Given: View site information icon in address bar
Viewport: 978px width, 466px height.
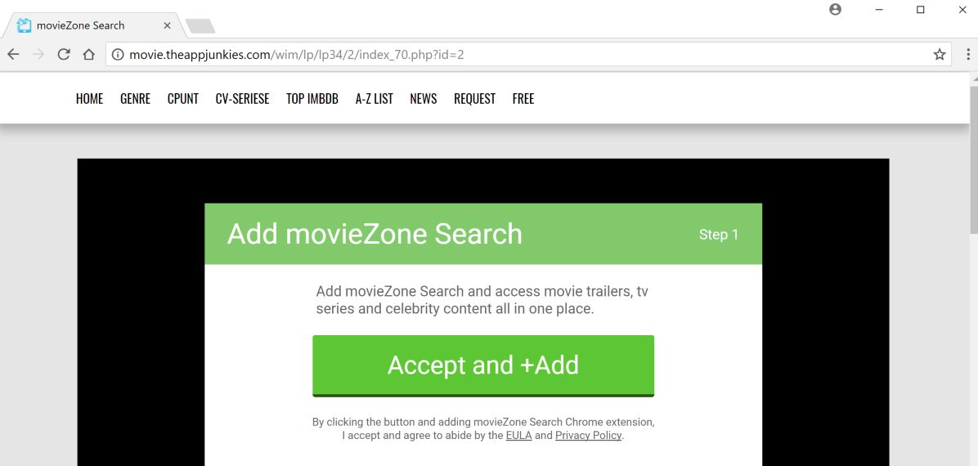Looking at the screenshot, I should (x=117, y=55).
